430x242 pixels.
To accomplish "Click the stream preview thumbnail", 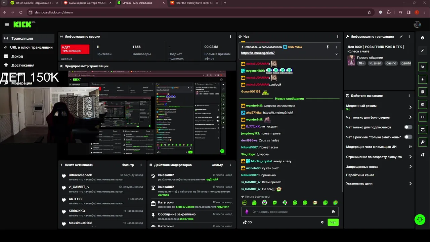I will pos(147,113).
